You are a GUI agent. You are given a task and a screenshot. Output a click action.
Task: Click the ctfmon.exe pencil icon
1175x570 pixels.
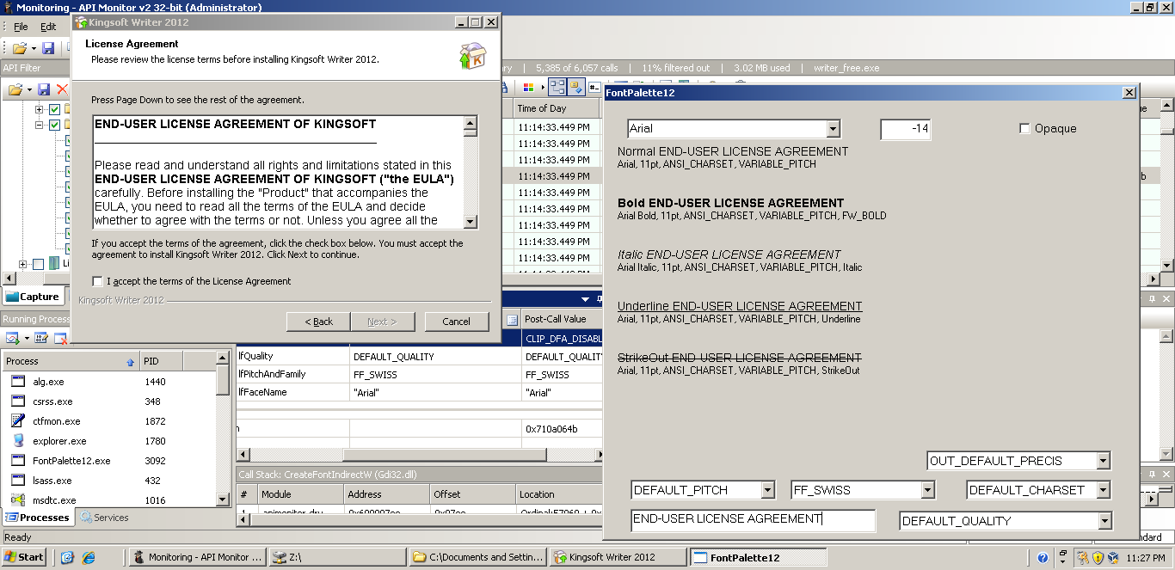[18, 421]
